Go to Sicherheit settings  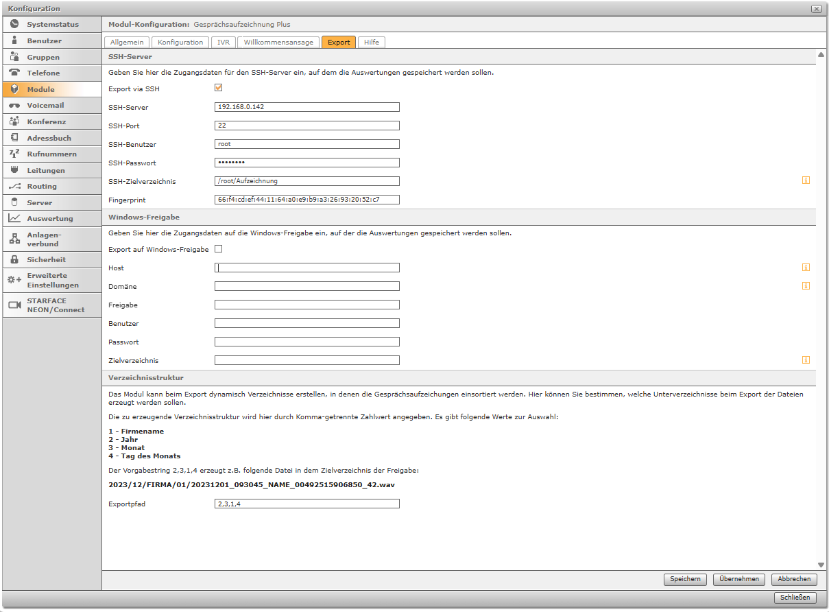51,259
